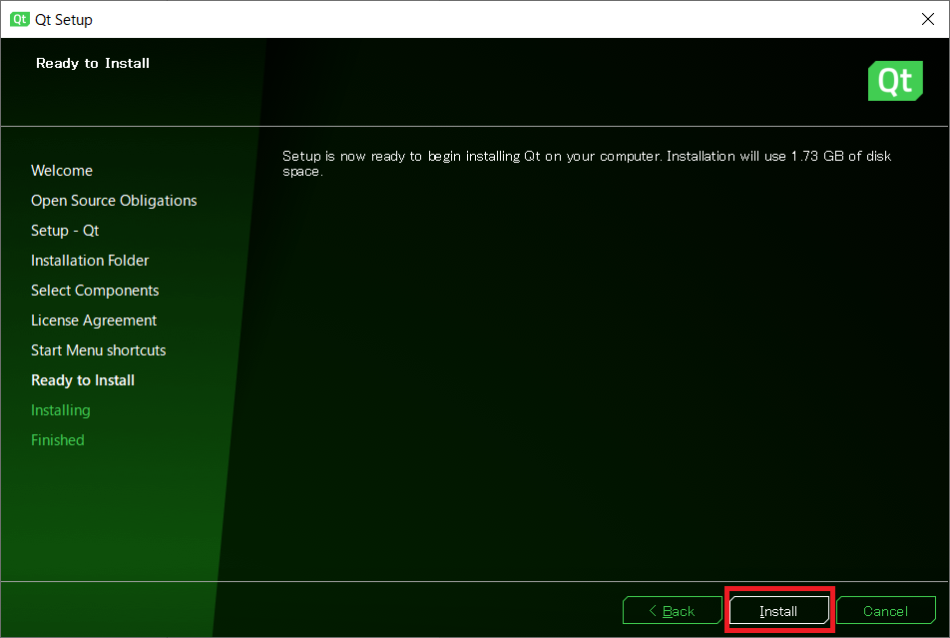Select the Setup - Qt step
The width and height of the screenshot is (950, 638).
pyautogui.click(x=65, y=231)
